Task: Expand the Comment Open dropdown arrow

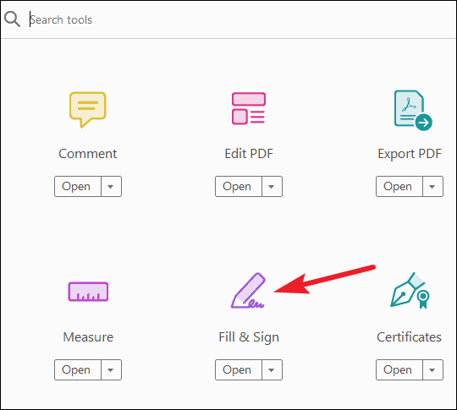Action: 112,186
